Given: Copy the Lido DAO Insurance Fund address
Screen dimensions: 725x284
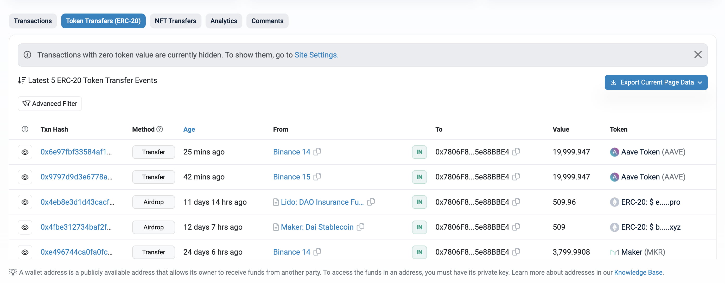Looking at the screenshot, I should pos(371,201).
